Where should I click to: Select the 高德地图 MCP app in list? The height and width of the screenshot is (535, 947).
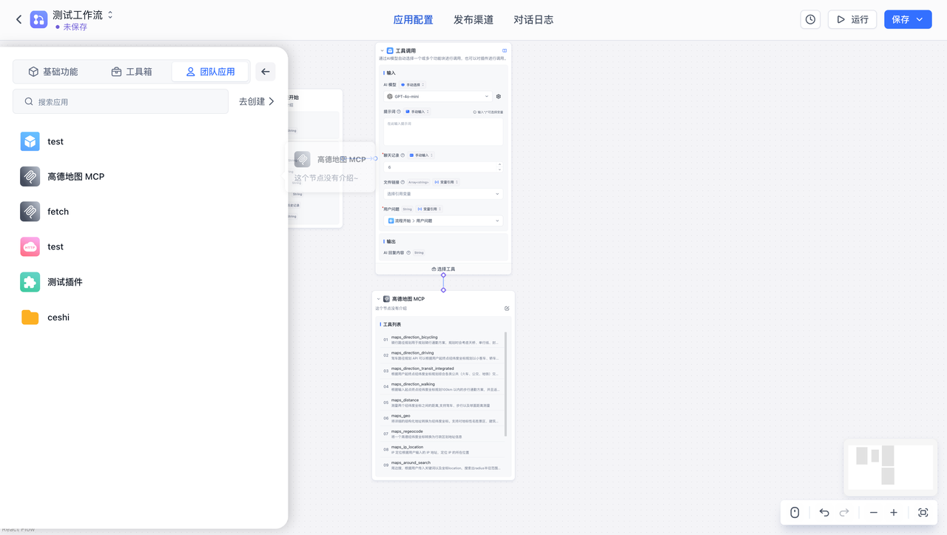tap(75, 177)
